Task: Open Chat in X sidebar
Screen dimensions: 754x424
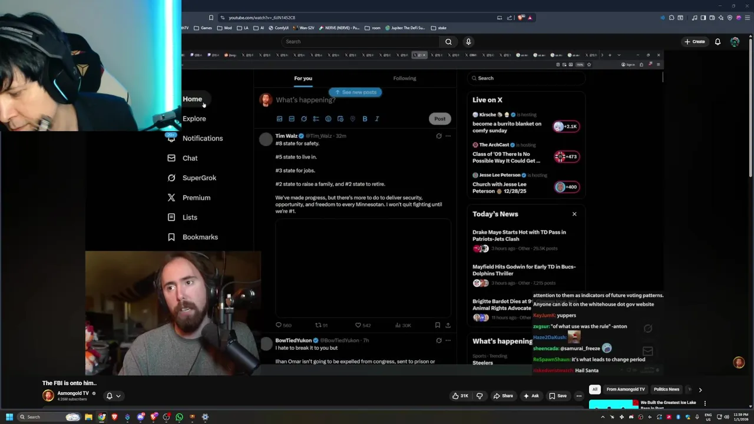Action: coord(183,158)
